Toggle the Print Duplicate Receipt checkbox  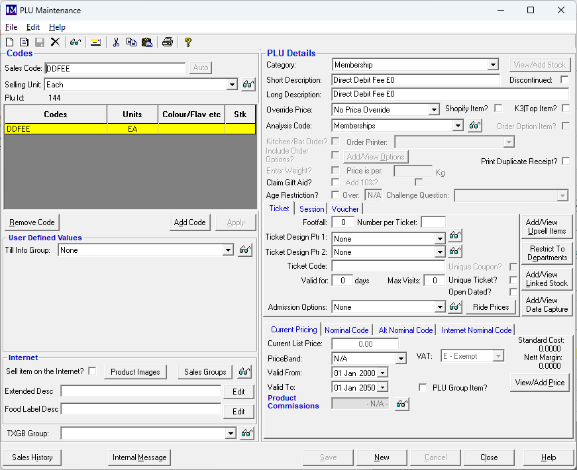pyautogui.click(x=565, y=162)
